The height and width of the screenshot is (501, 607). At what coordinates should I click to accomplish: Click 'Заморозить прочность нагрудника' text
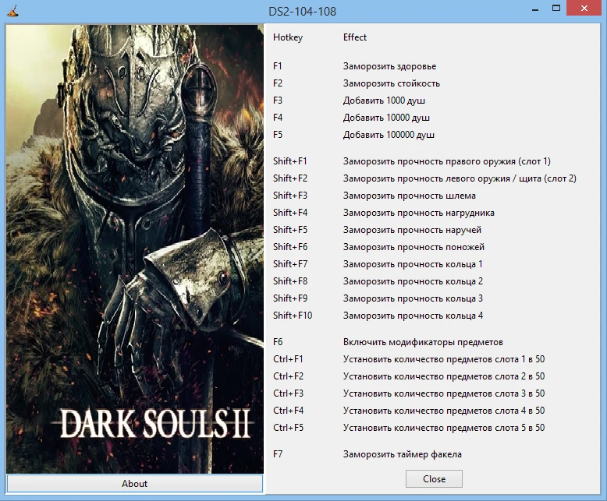[418, 213]
